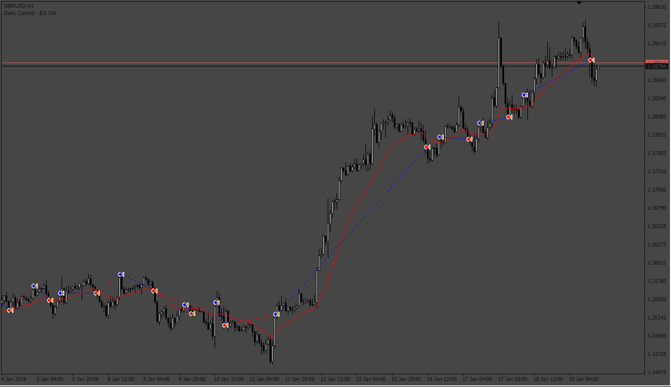Select the blue arrow on the 11 Jan breakout candle
671x387 pixels.
276,314
